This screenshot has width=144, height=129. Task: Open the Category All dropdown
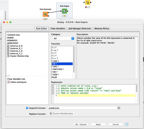click(x=63, y=38)
